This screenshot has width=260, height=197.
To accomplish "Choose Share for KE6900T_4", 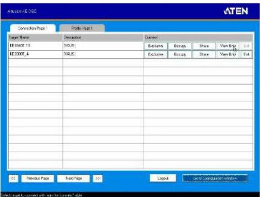I will (x=204, y=54).
